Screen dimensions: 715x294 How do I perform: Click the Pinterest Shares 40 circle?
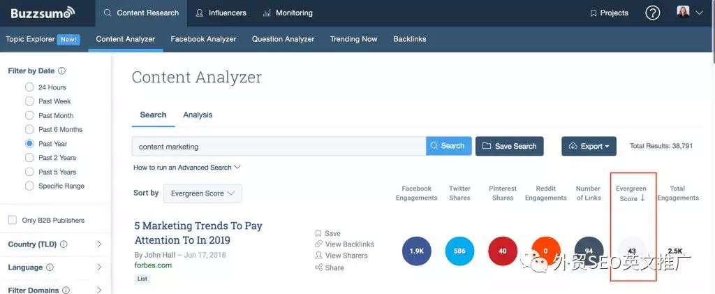tap(503, 251)
